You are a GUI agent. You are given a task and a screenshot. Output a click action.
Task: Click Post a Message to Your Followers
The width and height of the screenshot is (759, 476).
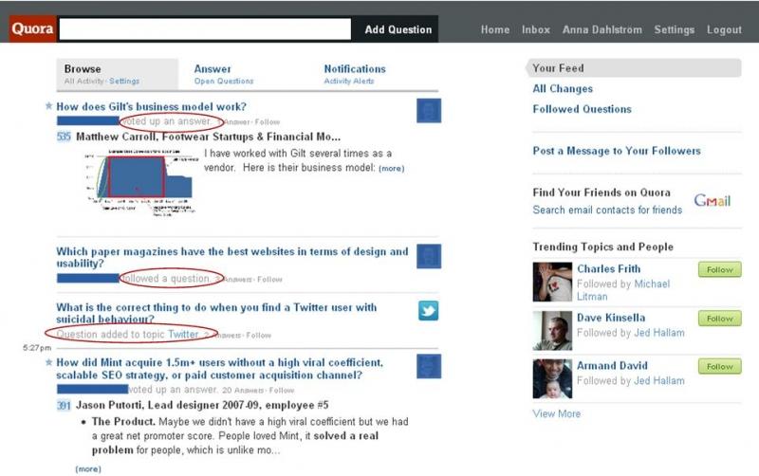click(616, 151)
